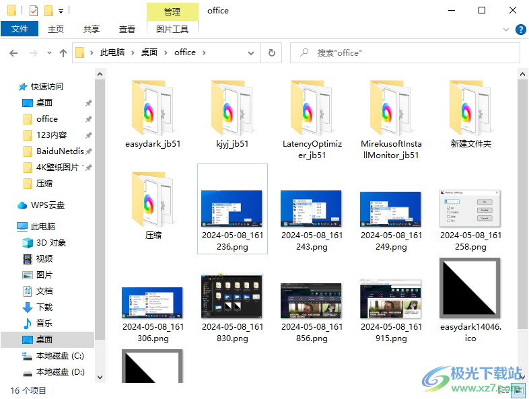Expand chevron after 此电脑 in address bar
The height and width of the screenshot is (399, 529).
click(133, 53)
